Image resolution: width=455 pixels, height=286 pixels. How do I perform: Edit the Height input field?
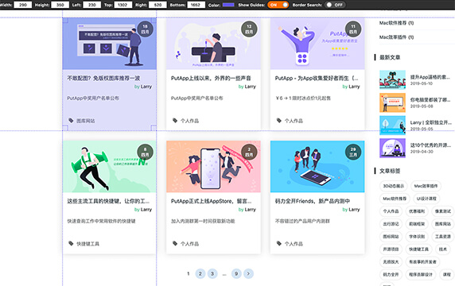coord(60,5)
